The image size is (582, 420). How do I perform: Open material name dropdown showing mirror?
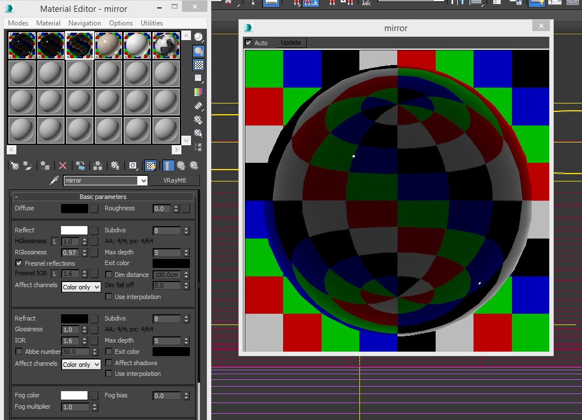(x=142, y=181)
